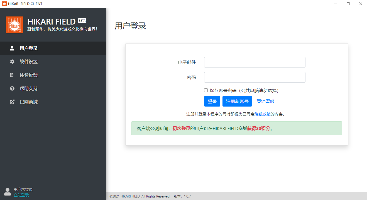This screenshot has height=200, width=367.
Task: Click the HIKARI FIELD sidebar title text
Action: tap(52, 21)
